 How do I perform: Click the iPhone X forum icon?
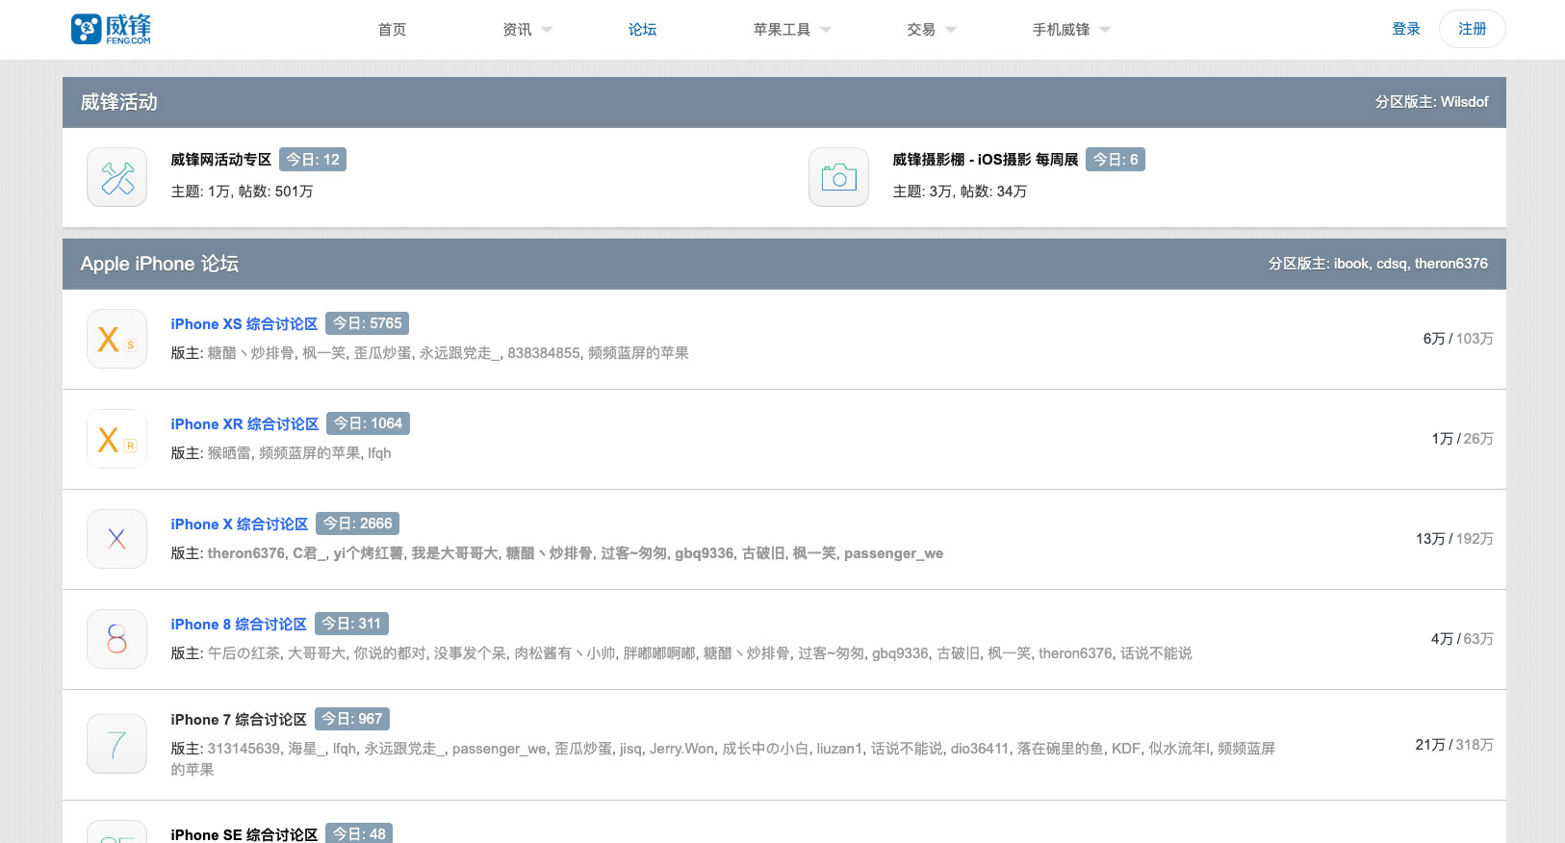tap(116, 539)
